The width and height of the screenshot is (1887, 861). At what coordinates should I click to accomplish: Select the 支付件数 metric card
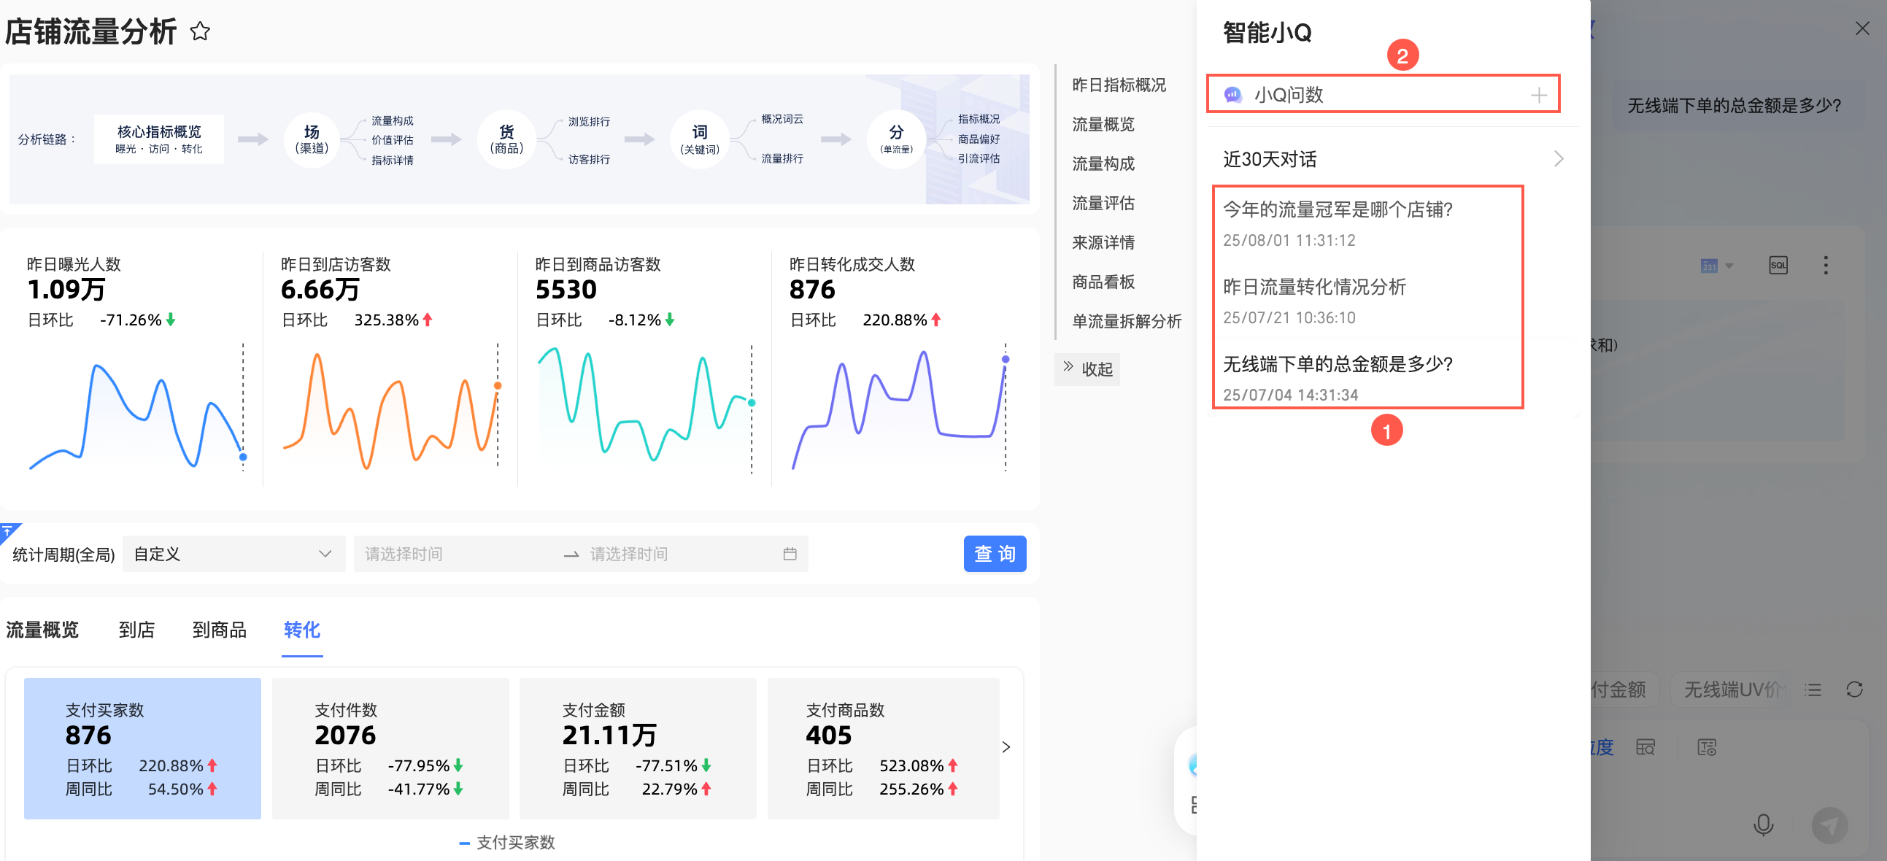390,747
